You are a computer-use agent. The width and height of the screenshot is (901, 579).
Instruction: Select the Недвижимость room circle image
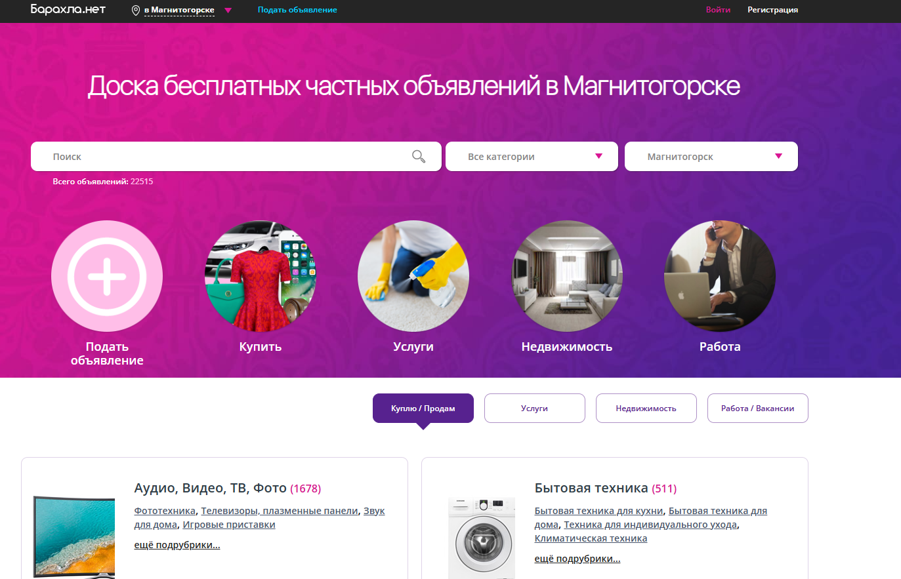coord(567,276)
